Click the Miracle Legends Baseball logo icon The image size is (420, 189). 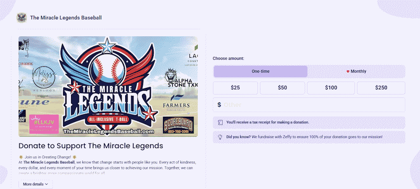coord(21,18)
